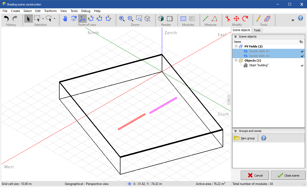This screenshot has height=187, width=307.
Task: Collapse the PV Fields tree node
Action: pos(236,46)
